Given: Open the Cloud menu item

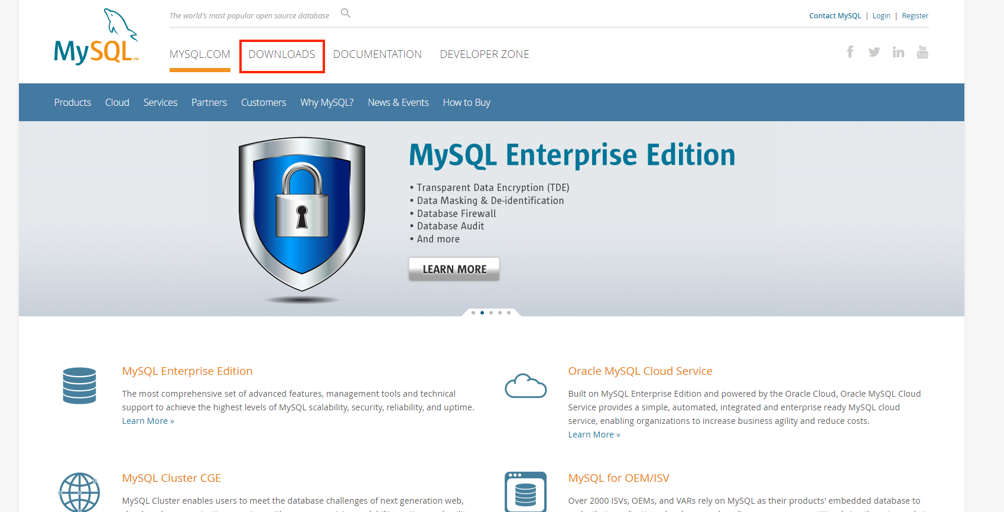Looking at the screenshot, I should pyautogui.click(x=117, y=102).
